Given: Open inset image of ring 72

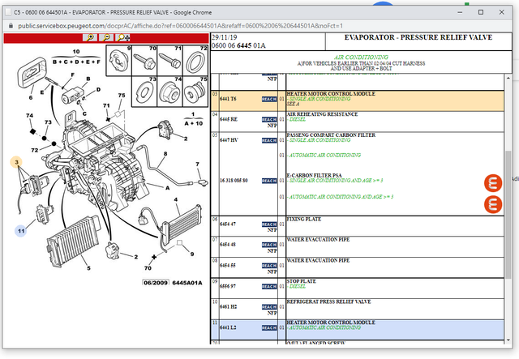Looking at the screenshot, I should tap(195, 61).
